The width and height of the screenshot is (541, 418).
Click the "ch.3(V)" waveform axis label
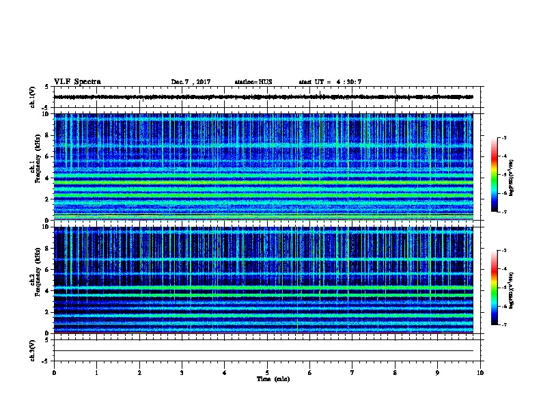click(32, 351)
